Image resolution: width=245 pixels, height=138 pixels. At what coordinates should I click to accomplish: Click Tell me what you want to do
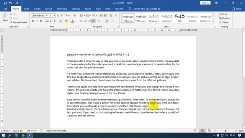(x=147, y=9)
